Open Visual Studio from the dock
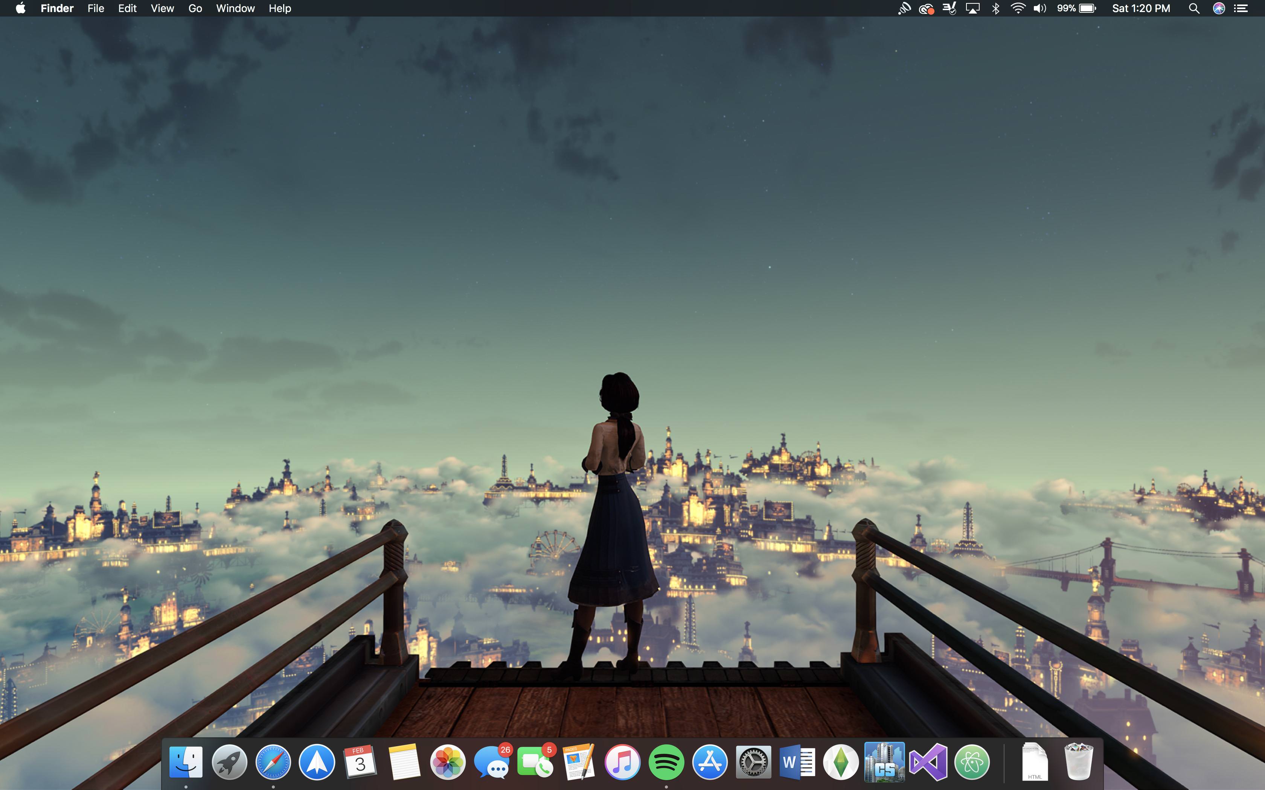 [x=928, y=762]
